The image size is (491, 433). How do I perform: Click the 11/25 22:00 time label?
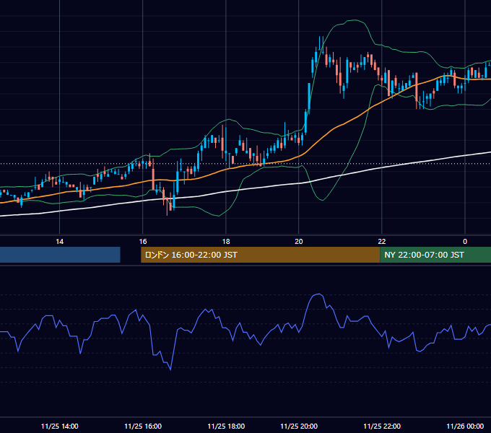(382, 426)
